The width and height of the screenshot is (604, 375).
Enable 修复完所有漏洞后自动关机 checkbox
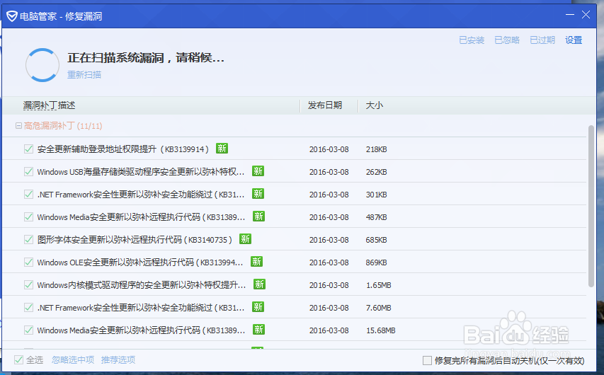coord(427,361)
